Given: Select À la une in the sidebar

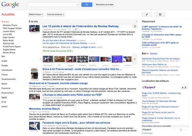Looking at the screenshot, I should pyautogui.click(x=5, y=21).
